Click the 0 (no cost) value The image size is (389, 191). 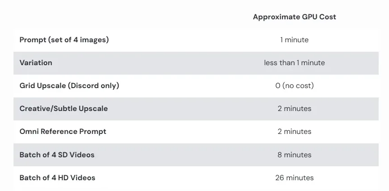[x=294, y=86]
